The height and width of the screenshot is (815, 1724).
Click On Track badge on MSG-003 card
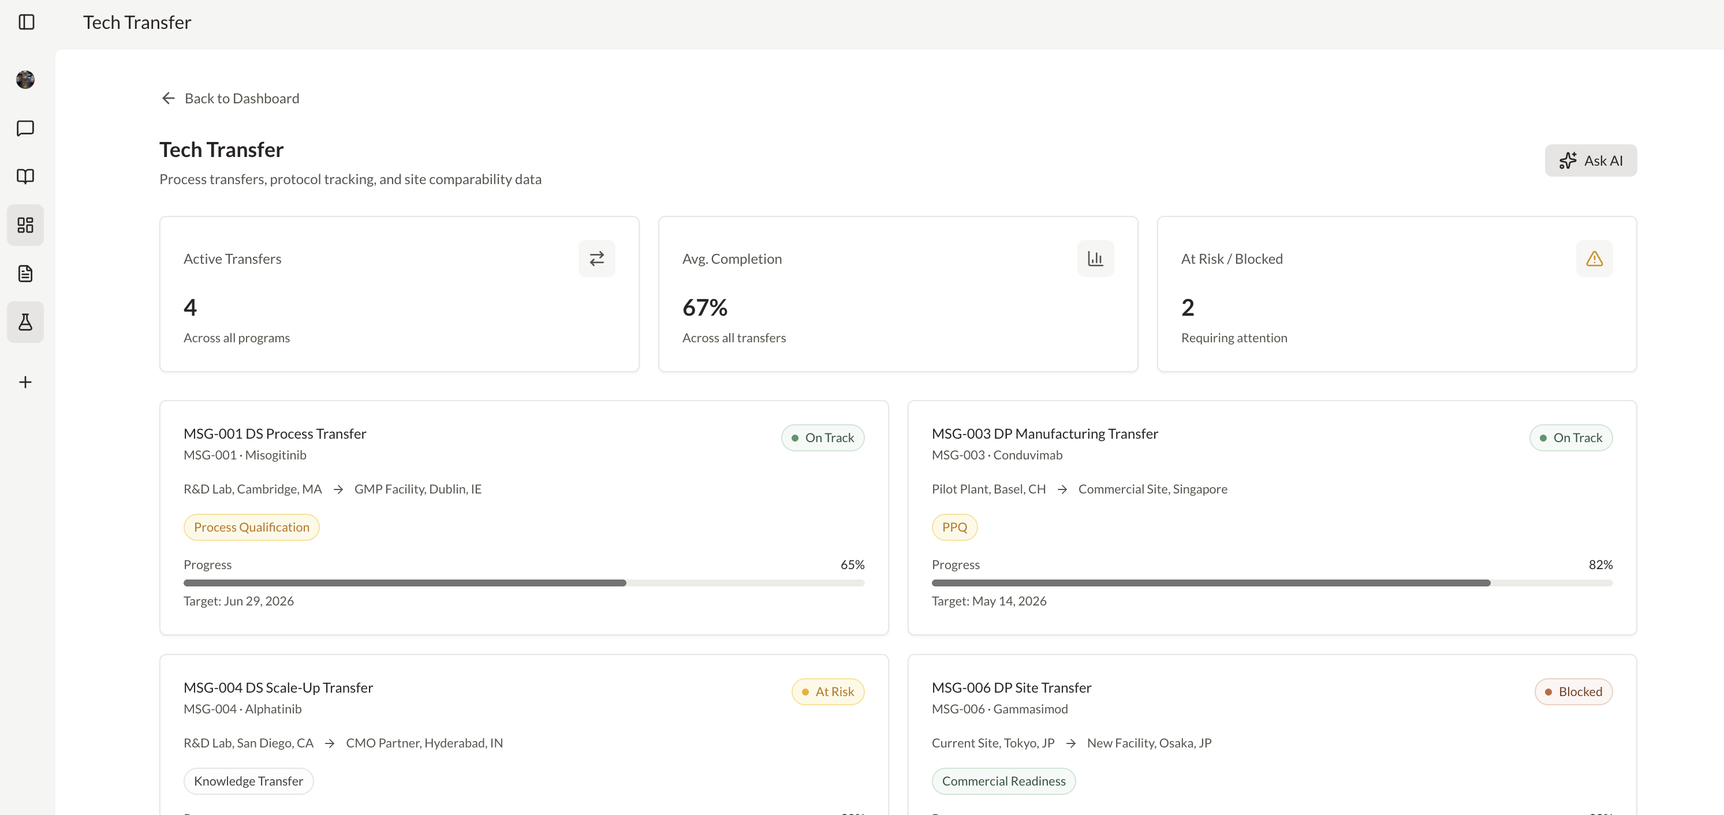[x=1571, y=438]
